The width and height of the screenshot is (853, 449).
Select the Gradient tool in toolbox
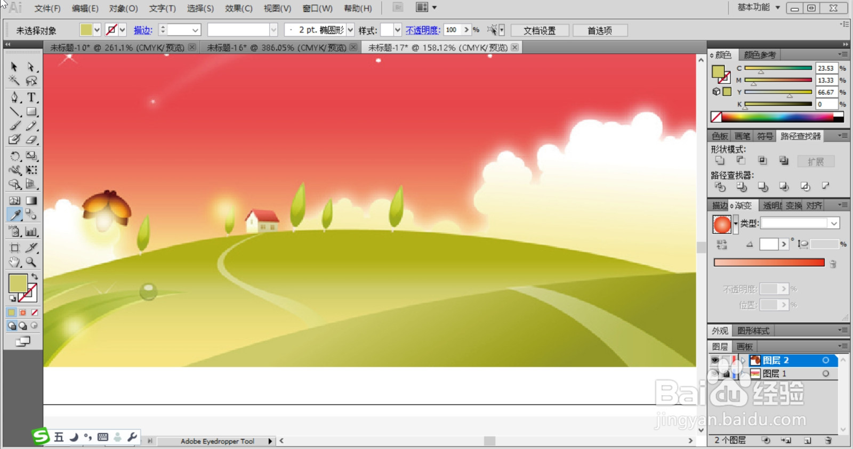point(31,201)
